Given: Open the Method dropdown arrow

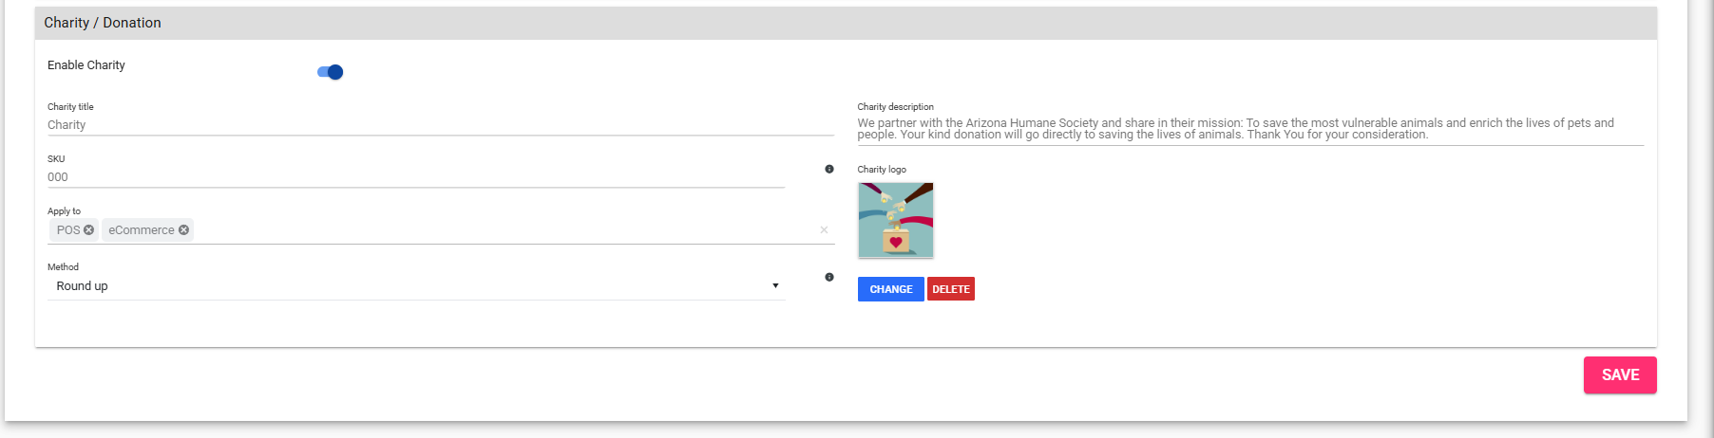Looking at the screenshot, I should point(775,285).
